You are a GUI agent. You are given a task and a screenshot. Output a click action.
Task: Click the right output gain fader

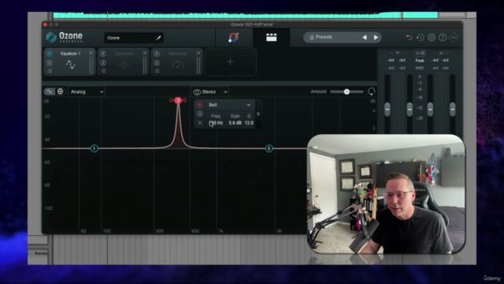(x=452, y=109)
